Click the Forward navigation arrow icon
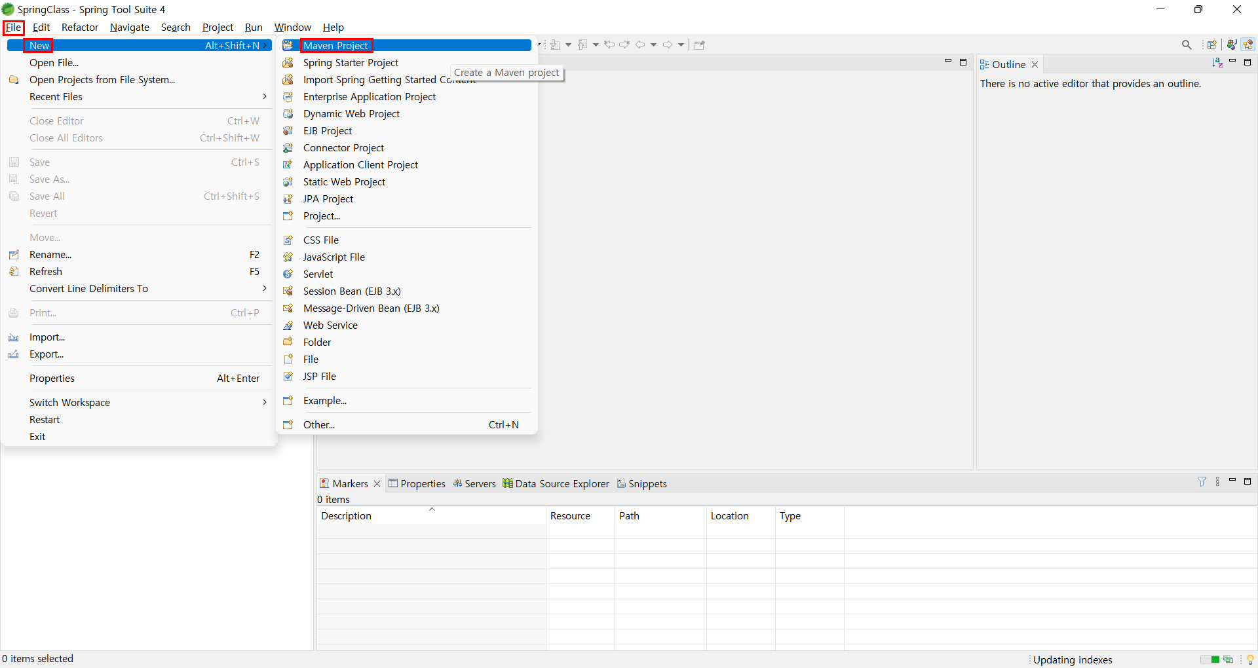Viewport: 1258px width, 668px height. pos(668,45)
